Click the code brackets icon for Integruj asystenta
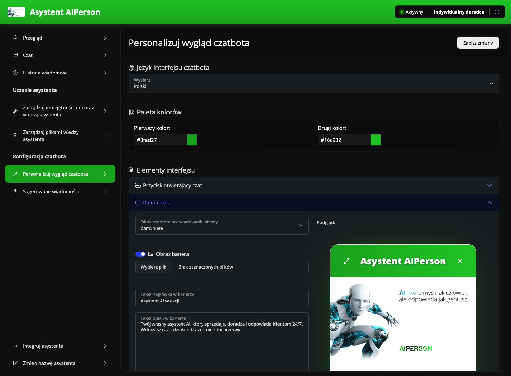This screenshot has width=511, height=376. pos(15,346)
